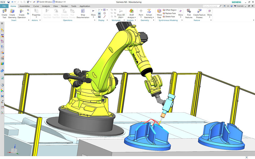Expand the Extract Geometry dropdown
This screenshot has width=255, height=159.
149,17
